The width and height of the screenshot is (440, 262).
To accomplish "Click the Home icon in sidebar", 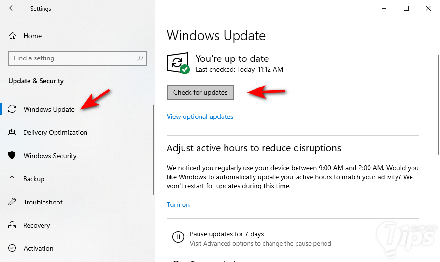I will coord(13,36).
